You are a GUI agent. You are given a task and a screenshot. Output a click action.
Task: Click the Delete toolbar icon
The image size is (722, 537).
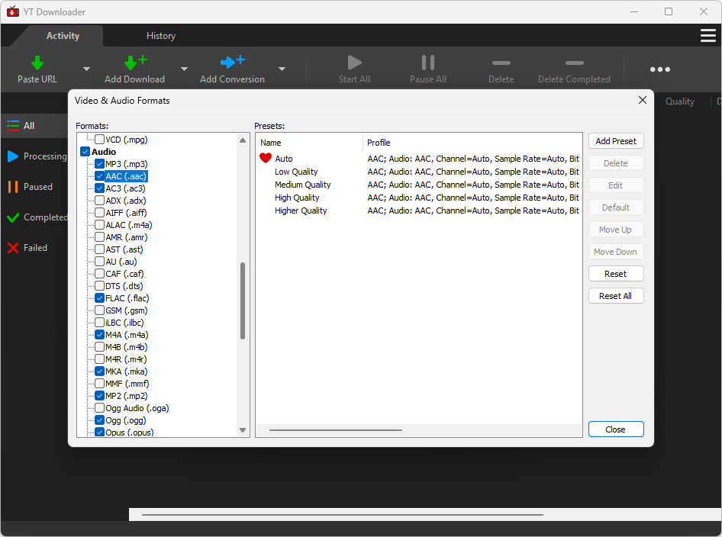(501, 63)
